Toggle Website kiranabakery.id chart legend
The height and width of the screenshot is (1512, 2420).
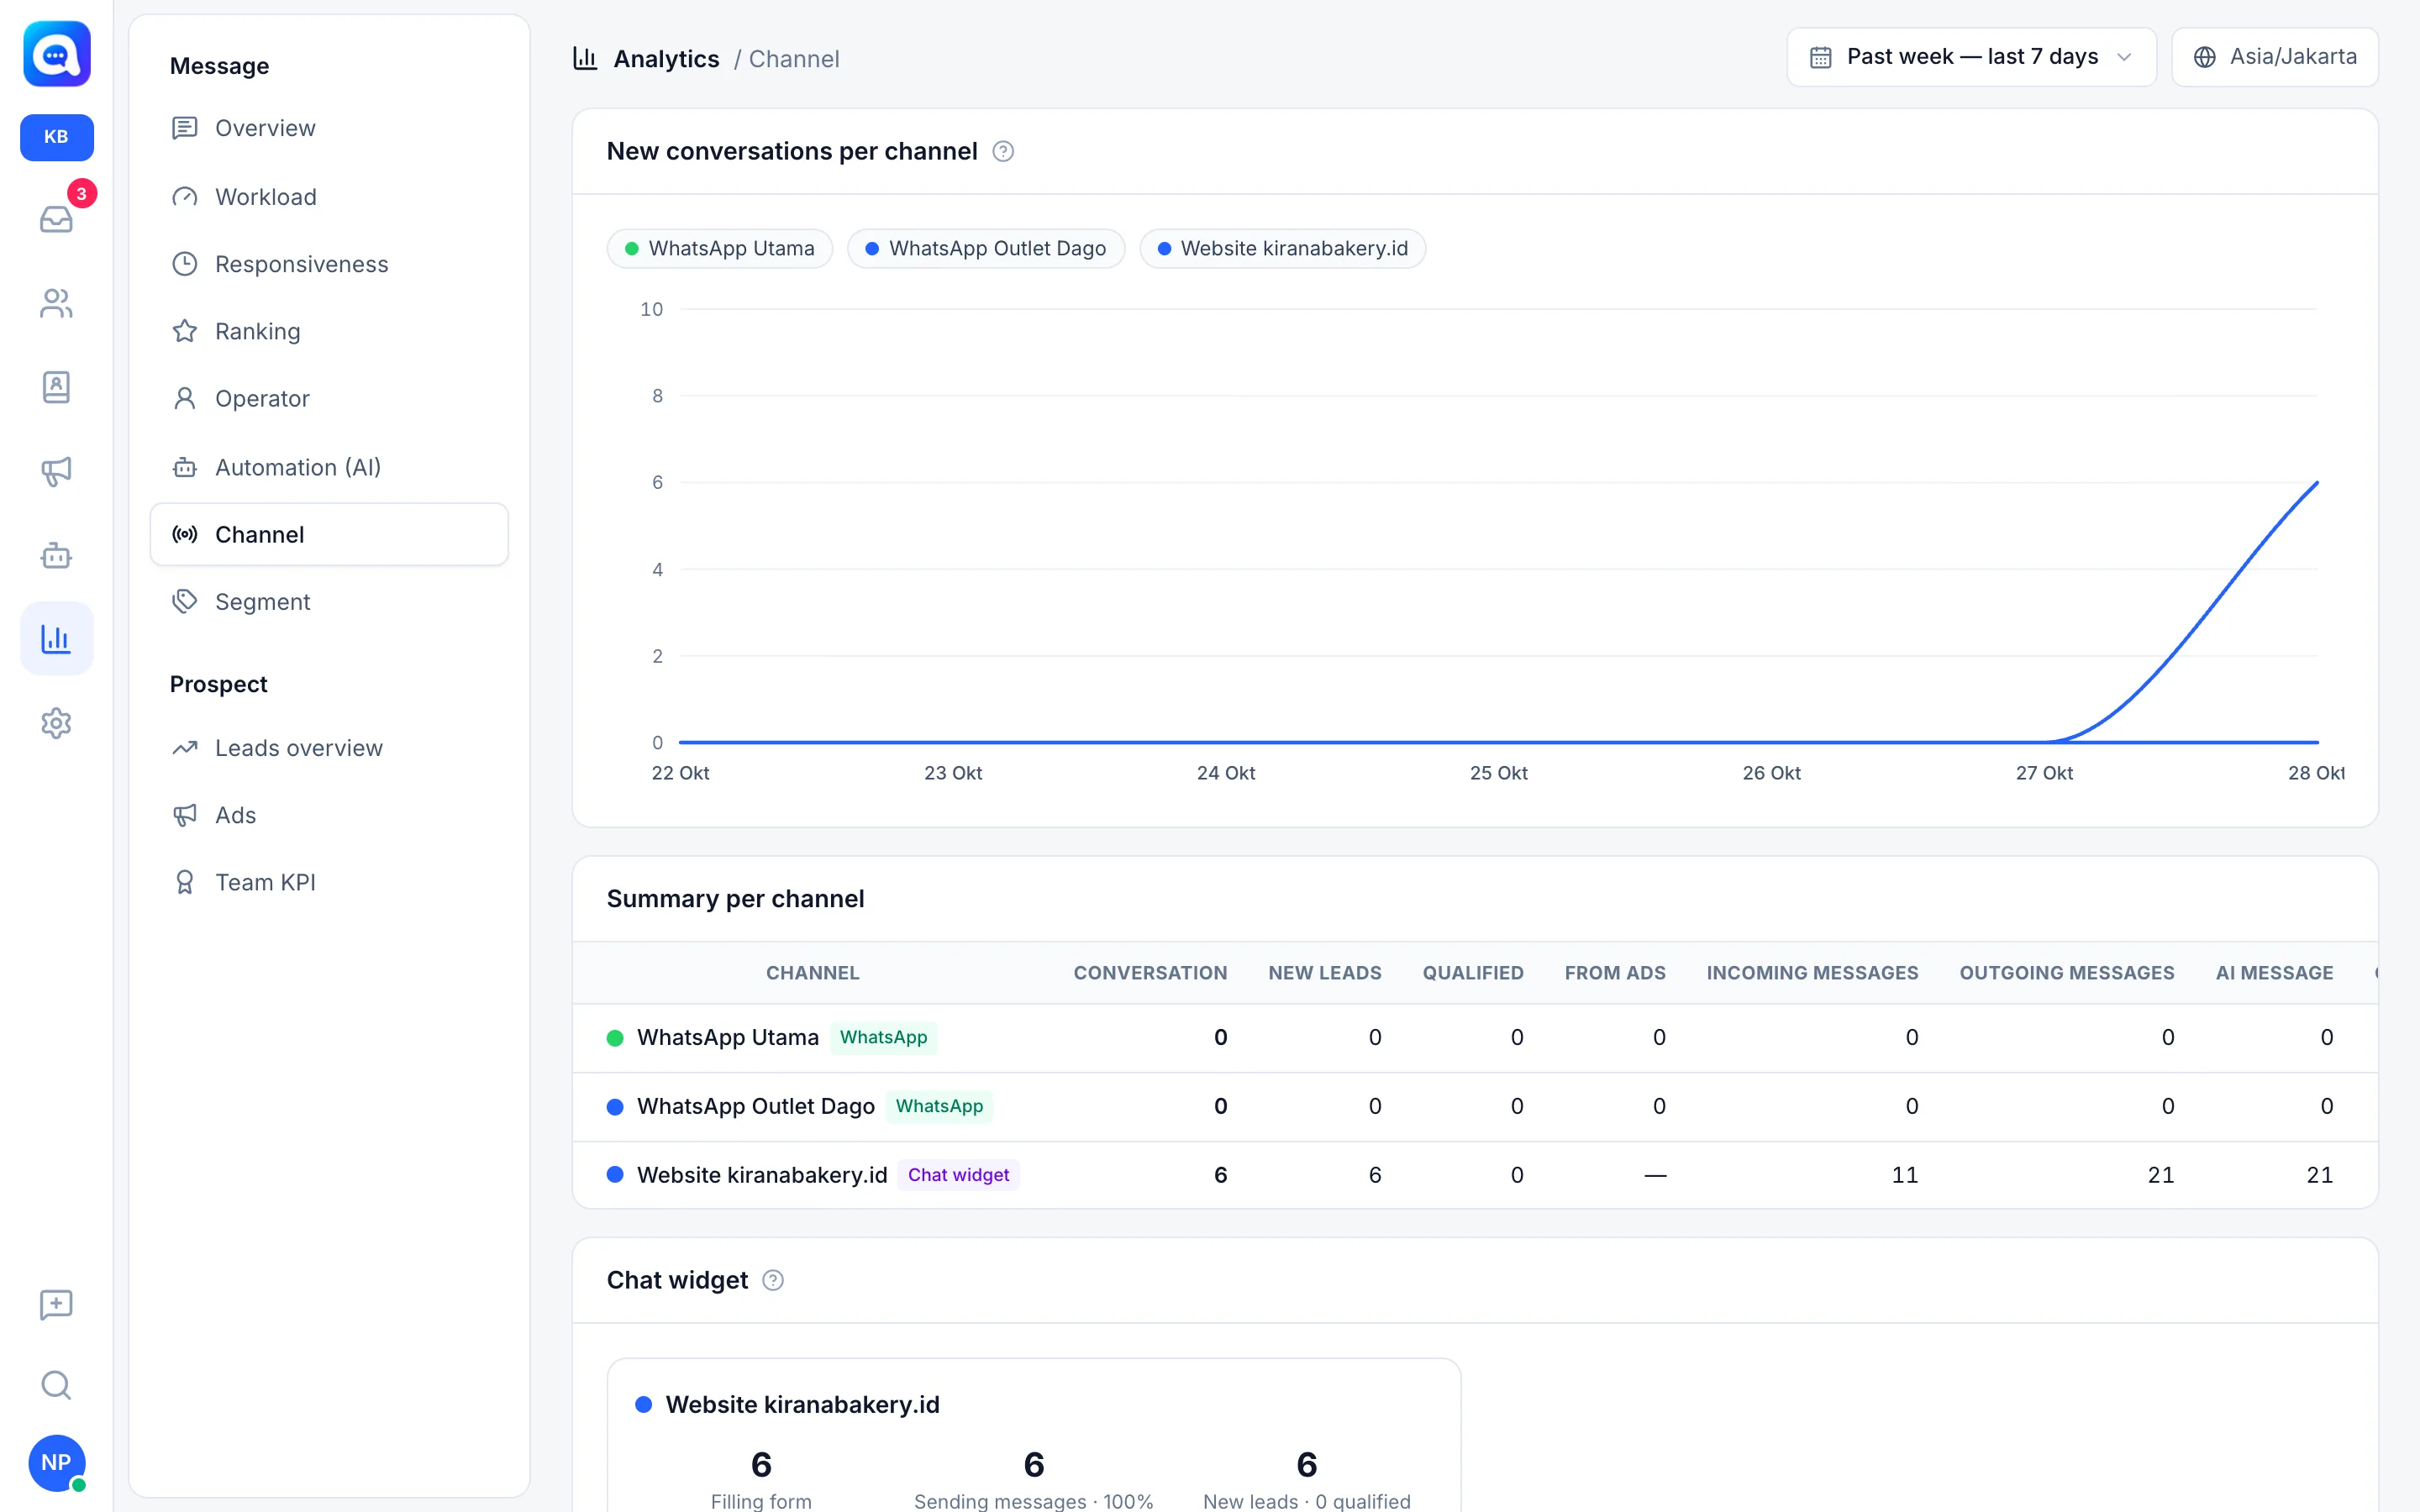click(x=1283, y=248)
